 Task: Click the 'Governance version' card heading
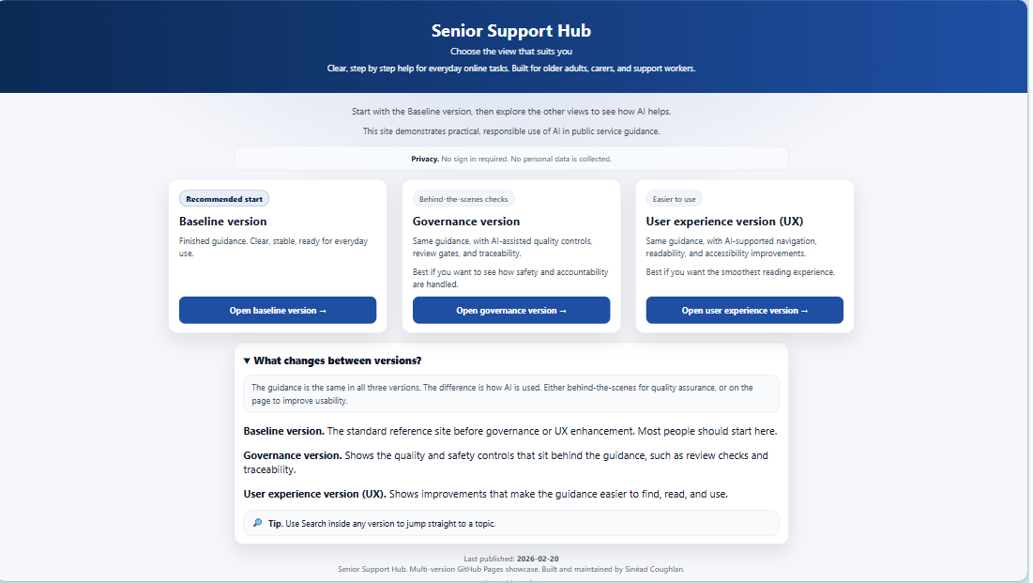(466, 222)
